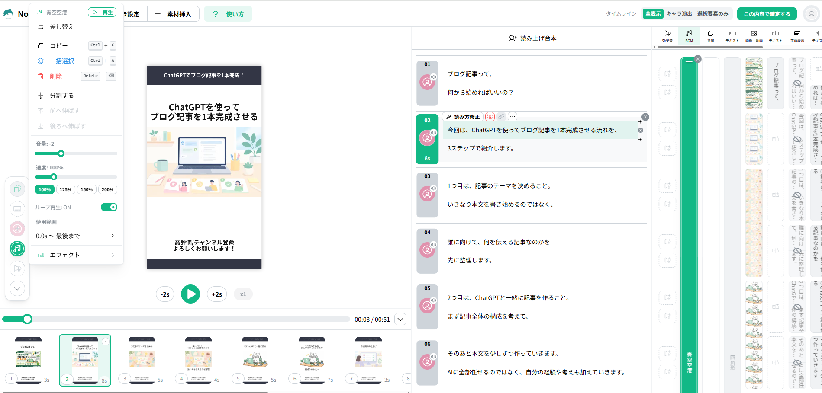Screen dimensions: 822x393
Task: Click the 音量 volume slider handle
Action: pos(61,153)
